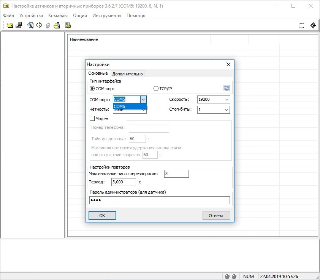This screenshot has height=280, width=320.
Task: Collapse the COM-порт dropdown arrow
Action: pyautogui.click(x=143, y=99)
